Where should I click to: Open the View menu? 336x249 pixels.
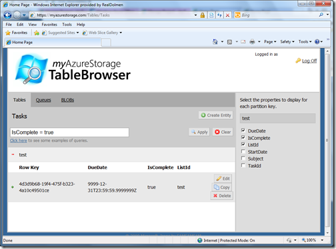point(33,25)
